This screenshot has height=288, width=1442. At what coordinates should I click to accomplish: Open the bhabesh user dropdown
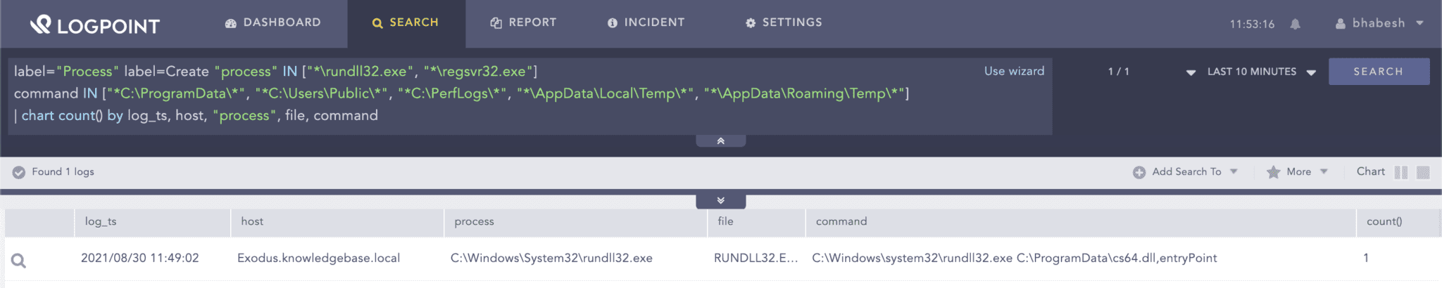[1379, 23]
